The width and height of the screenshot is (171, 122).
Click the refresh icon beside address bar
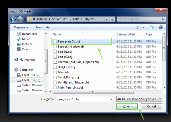112,19
